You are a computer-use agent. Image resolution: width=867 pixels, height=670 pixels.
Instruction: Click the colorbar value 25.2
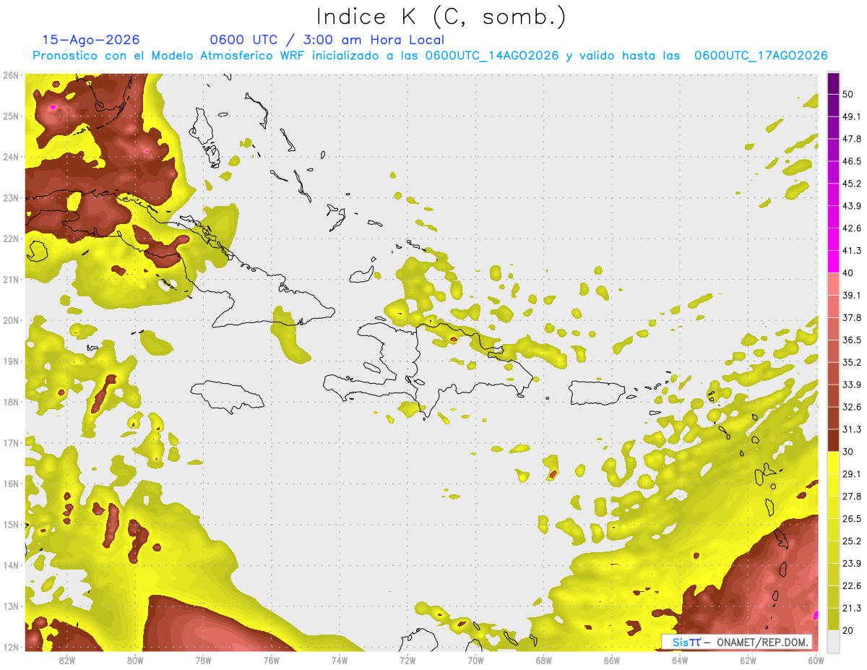pyautogui.click(x=852, y=541)
